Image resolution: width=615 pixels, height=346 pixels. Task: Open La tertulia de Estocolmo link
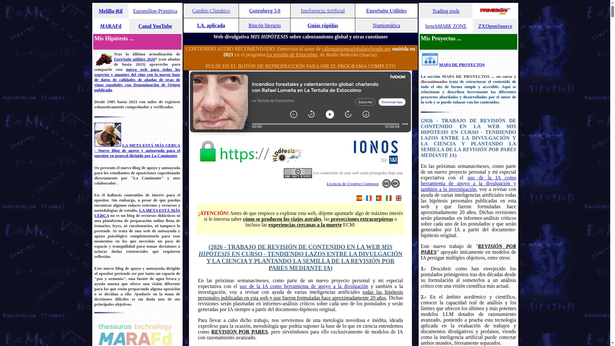(x=292, y=54)
